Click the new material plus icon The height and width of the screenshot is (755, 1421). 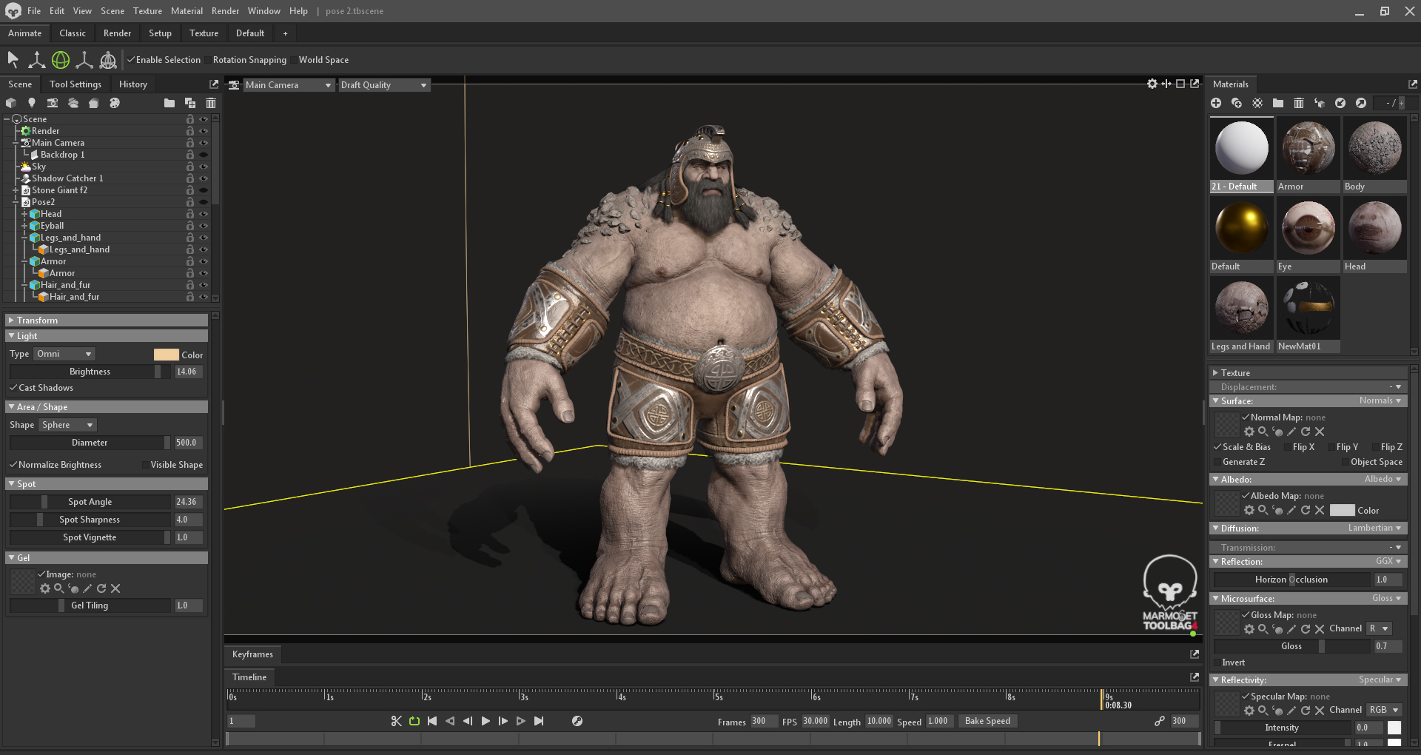coord(1216,103)
